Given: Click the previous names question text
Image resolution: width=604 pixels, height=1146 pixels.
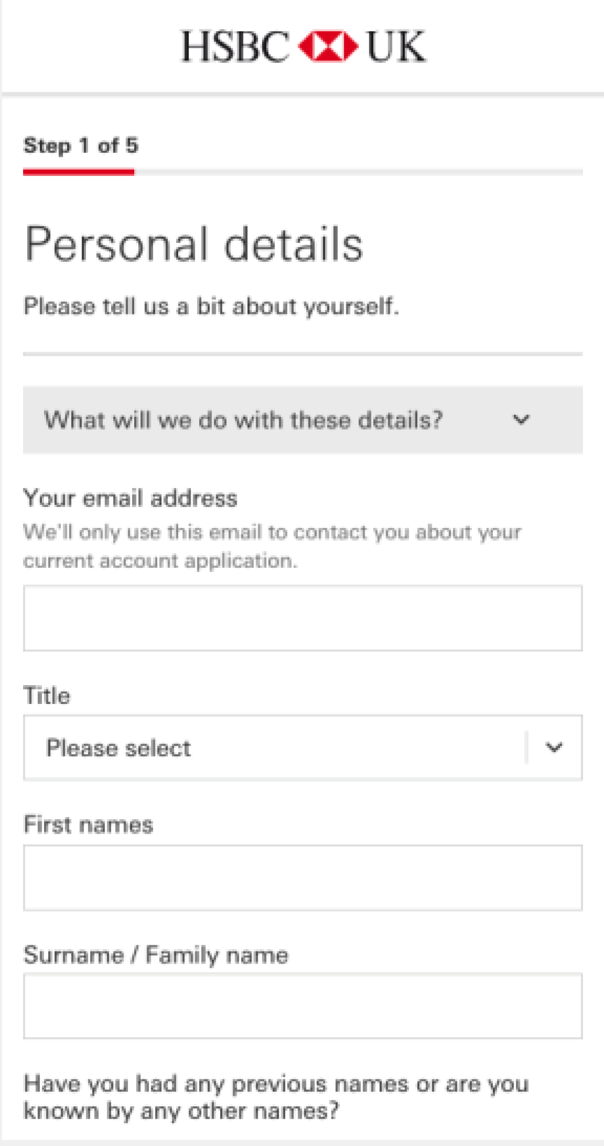Looking at the screenshot, I should click(x=276, y=1097).
